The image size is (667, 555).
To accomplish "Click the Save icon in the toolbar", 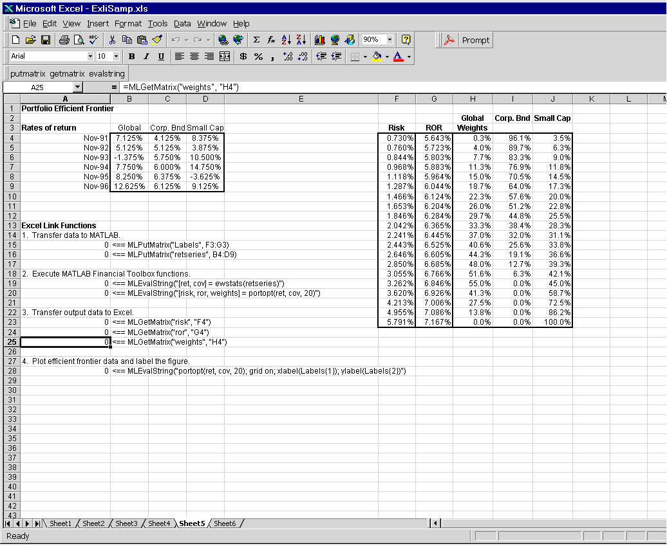I will tap(46, 40).
